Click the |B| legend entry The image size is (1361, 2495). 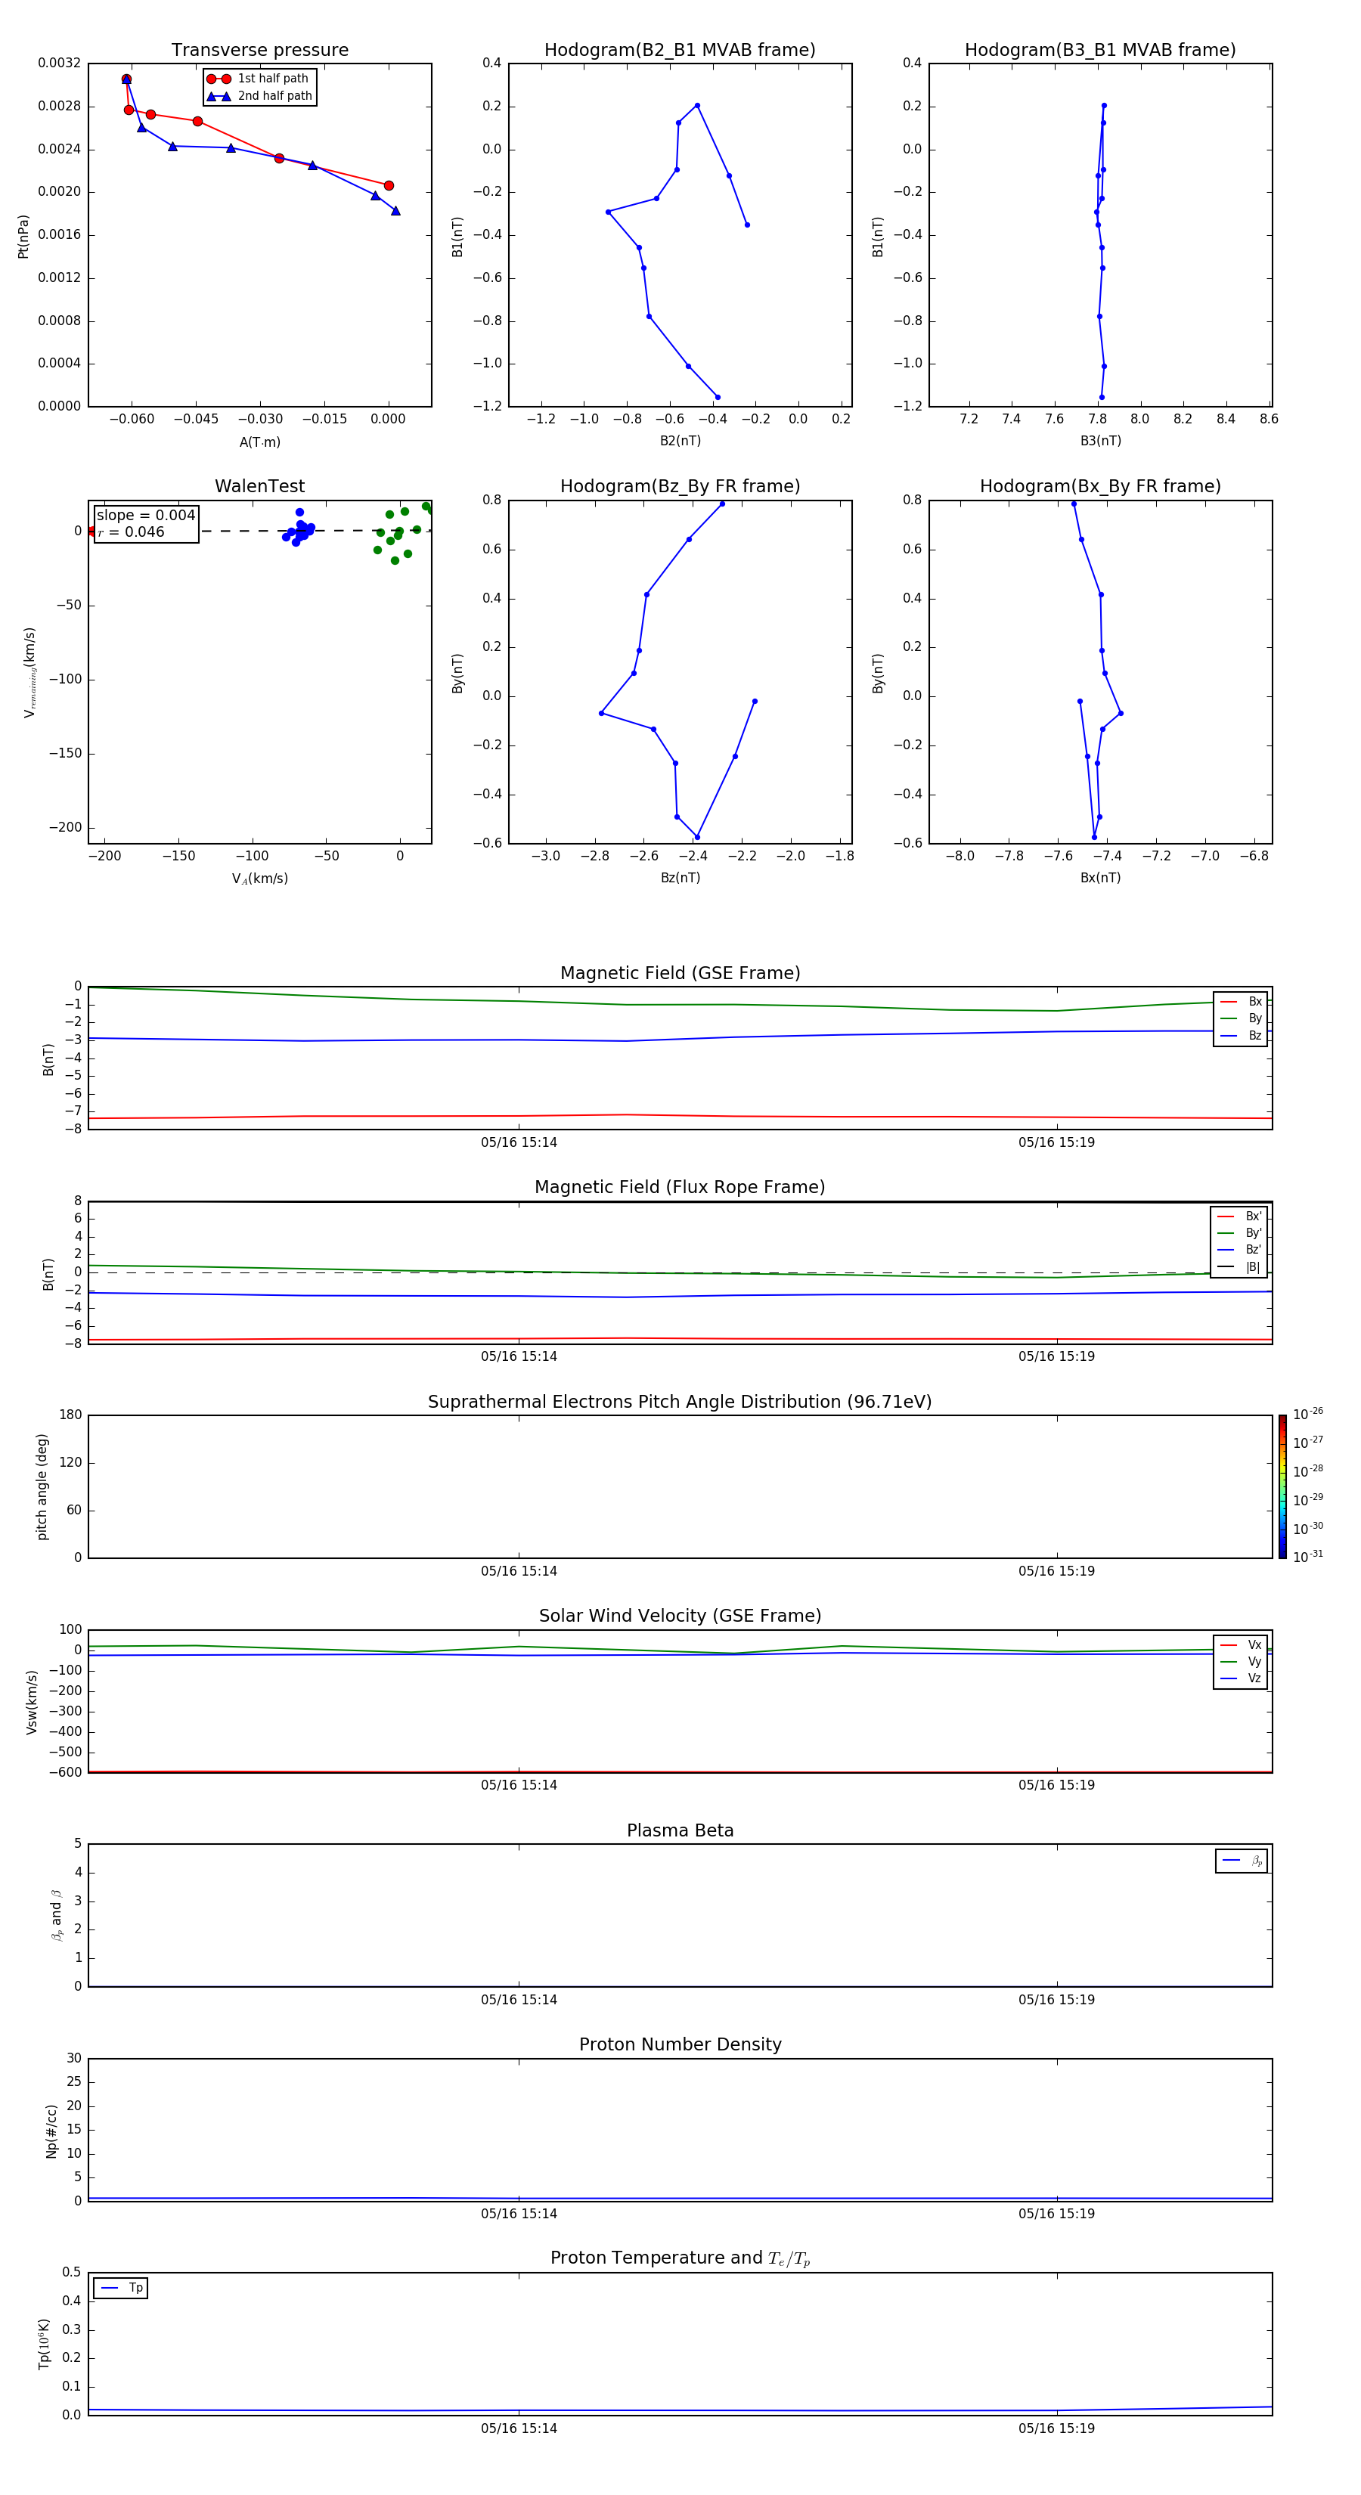click(x=1240, y=1267)
